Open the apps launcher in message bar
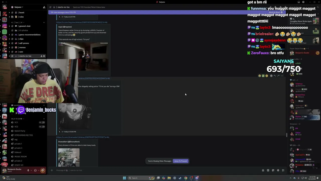Image resolution: width=321 pixels, height=181 pixels. 283,170
